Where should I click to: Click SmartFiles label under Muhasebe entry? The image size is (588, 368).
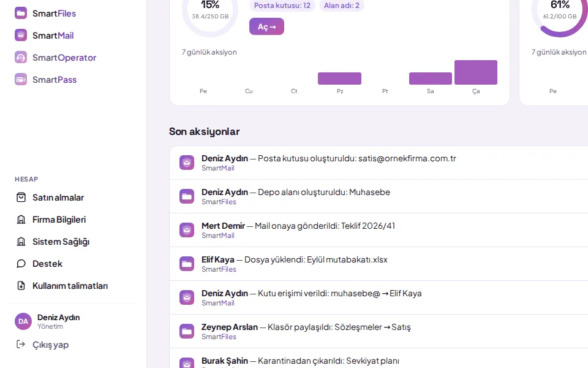pyautogui.click(x=219, y=202)
